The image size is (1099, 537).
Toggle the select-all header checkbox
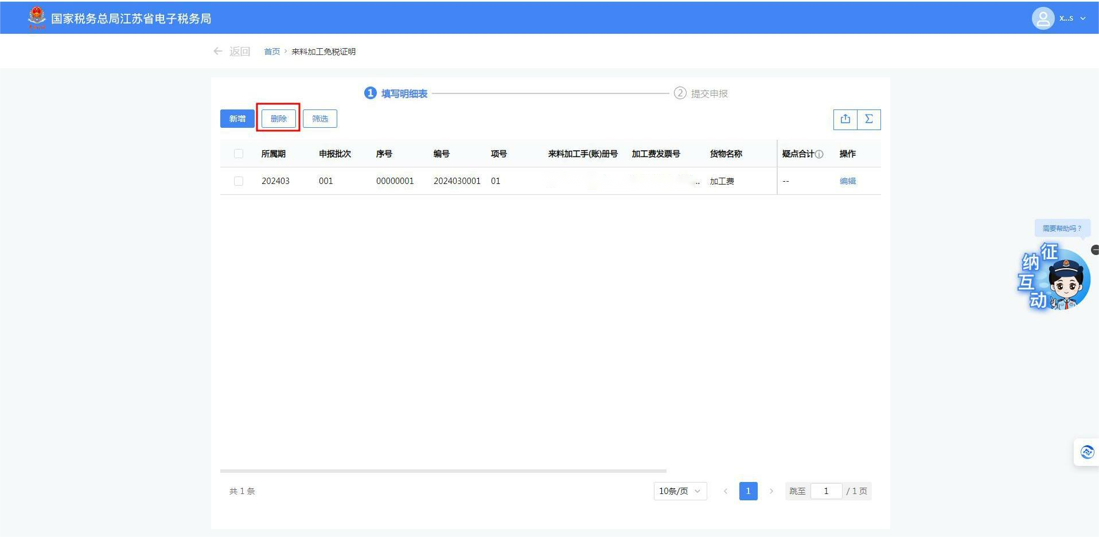pos(239,154)
